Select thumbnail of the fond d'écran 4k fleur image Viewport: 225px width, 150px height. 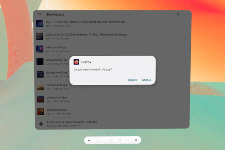(40, 36)
